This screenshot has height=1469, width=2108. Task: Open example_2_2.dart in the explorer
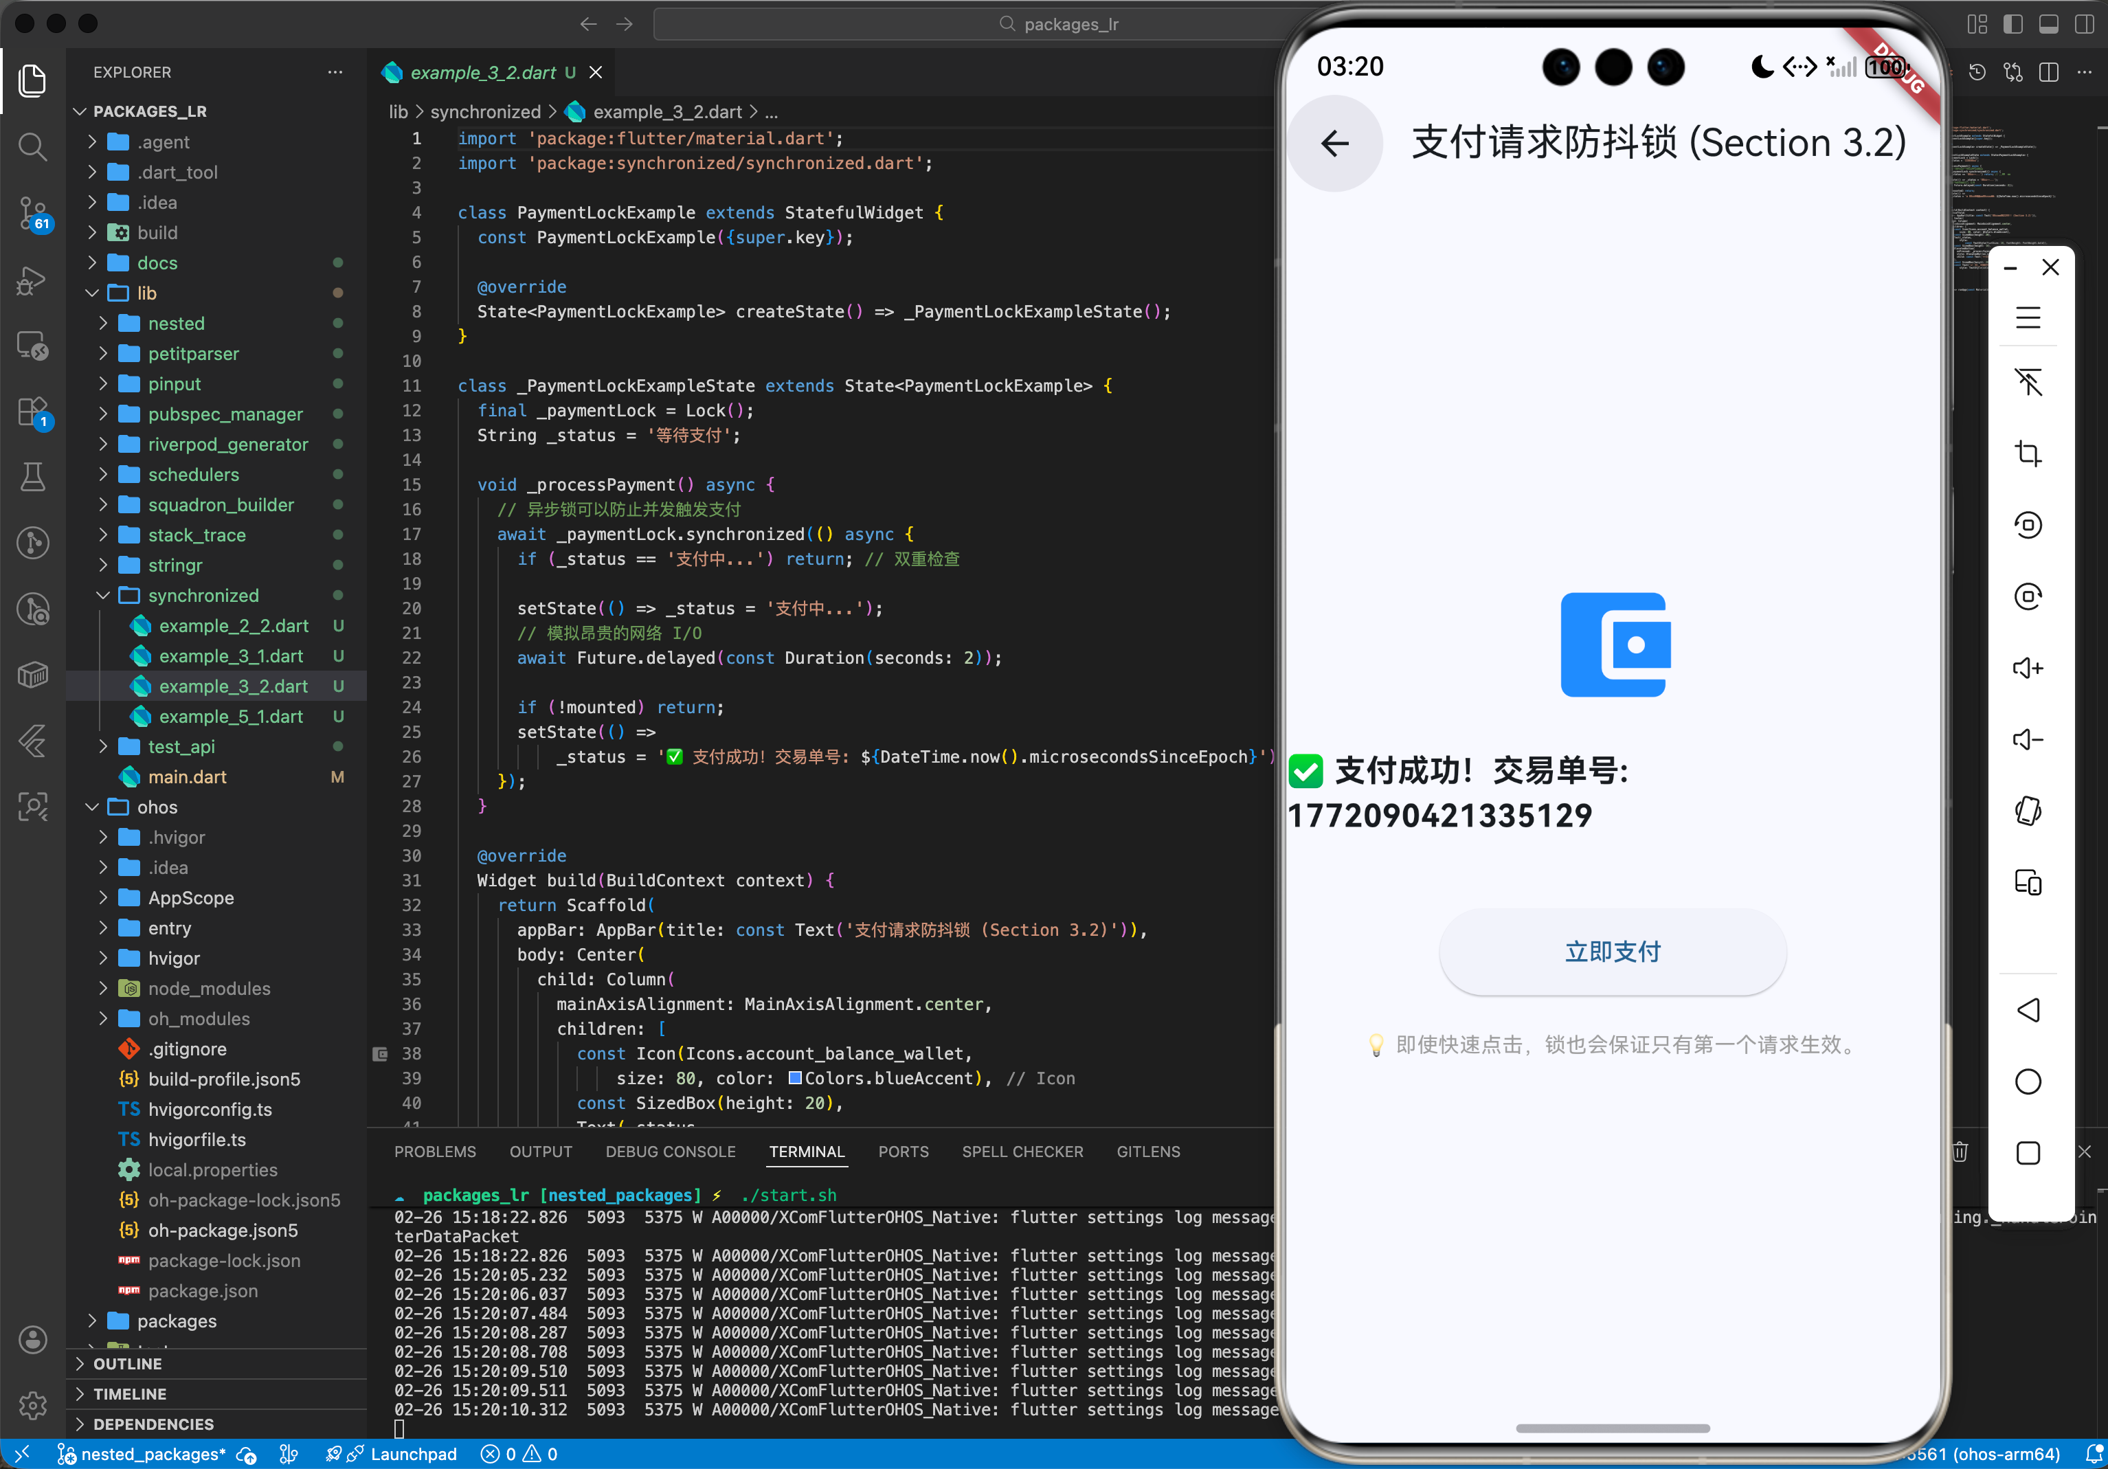click(x=233, y=625)
